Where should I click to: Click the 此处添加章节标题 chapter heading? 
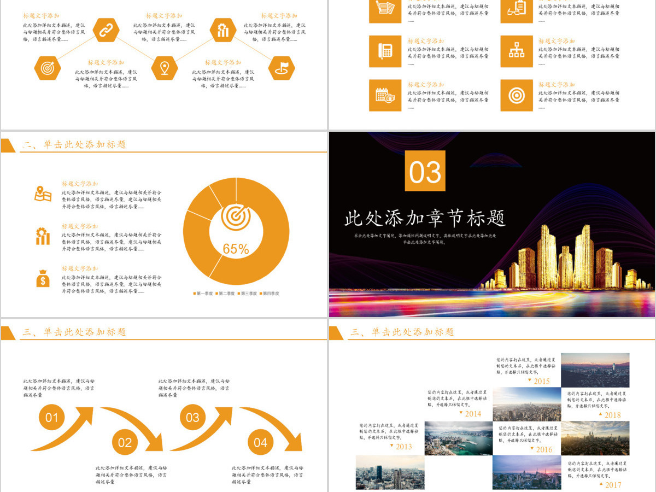(x=425, y=218)
